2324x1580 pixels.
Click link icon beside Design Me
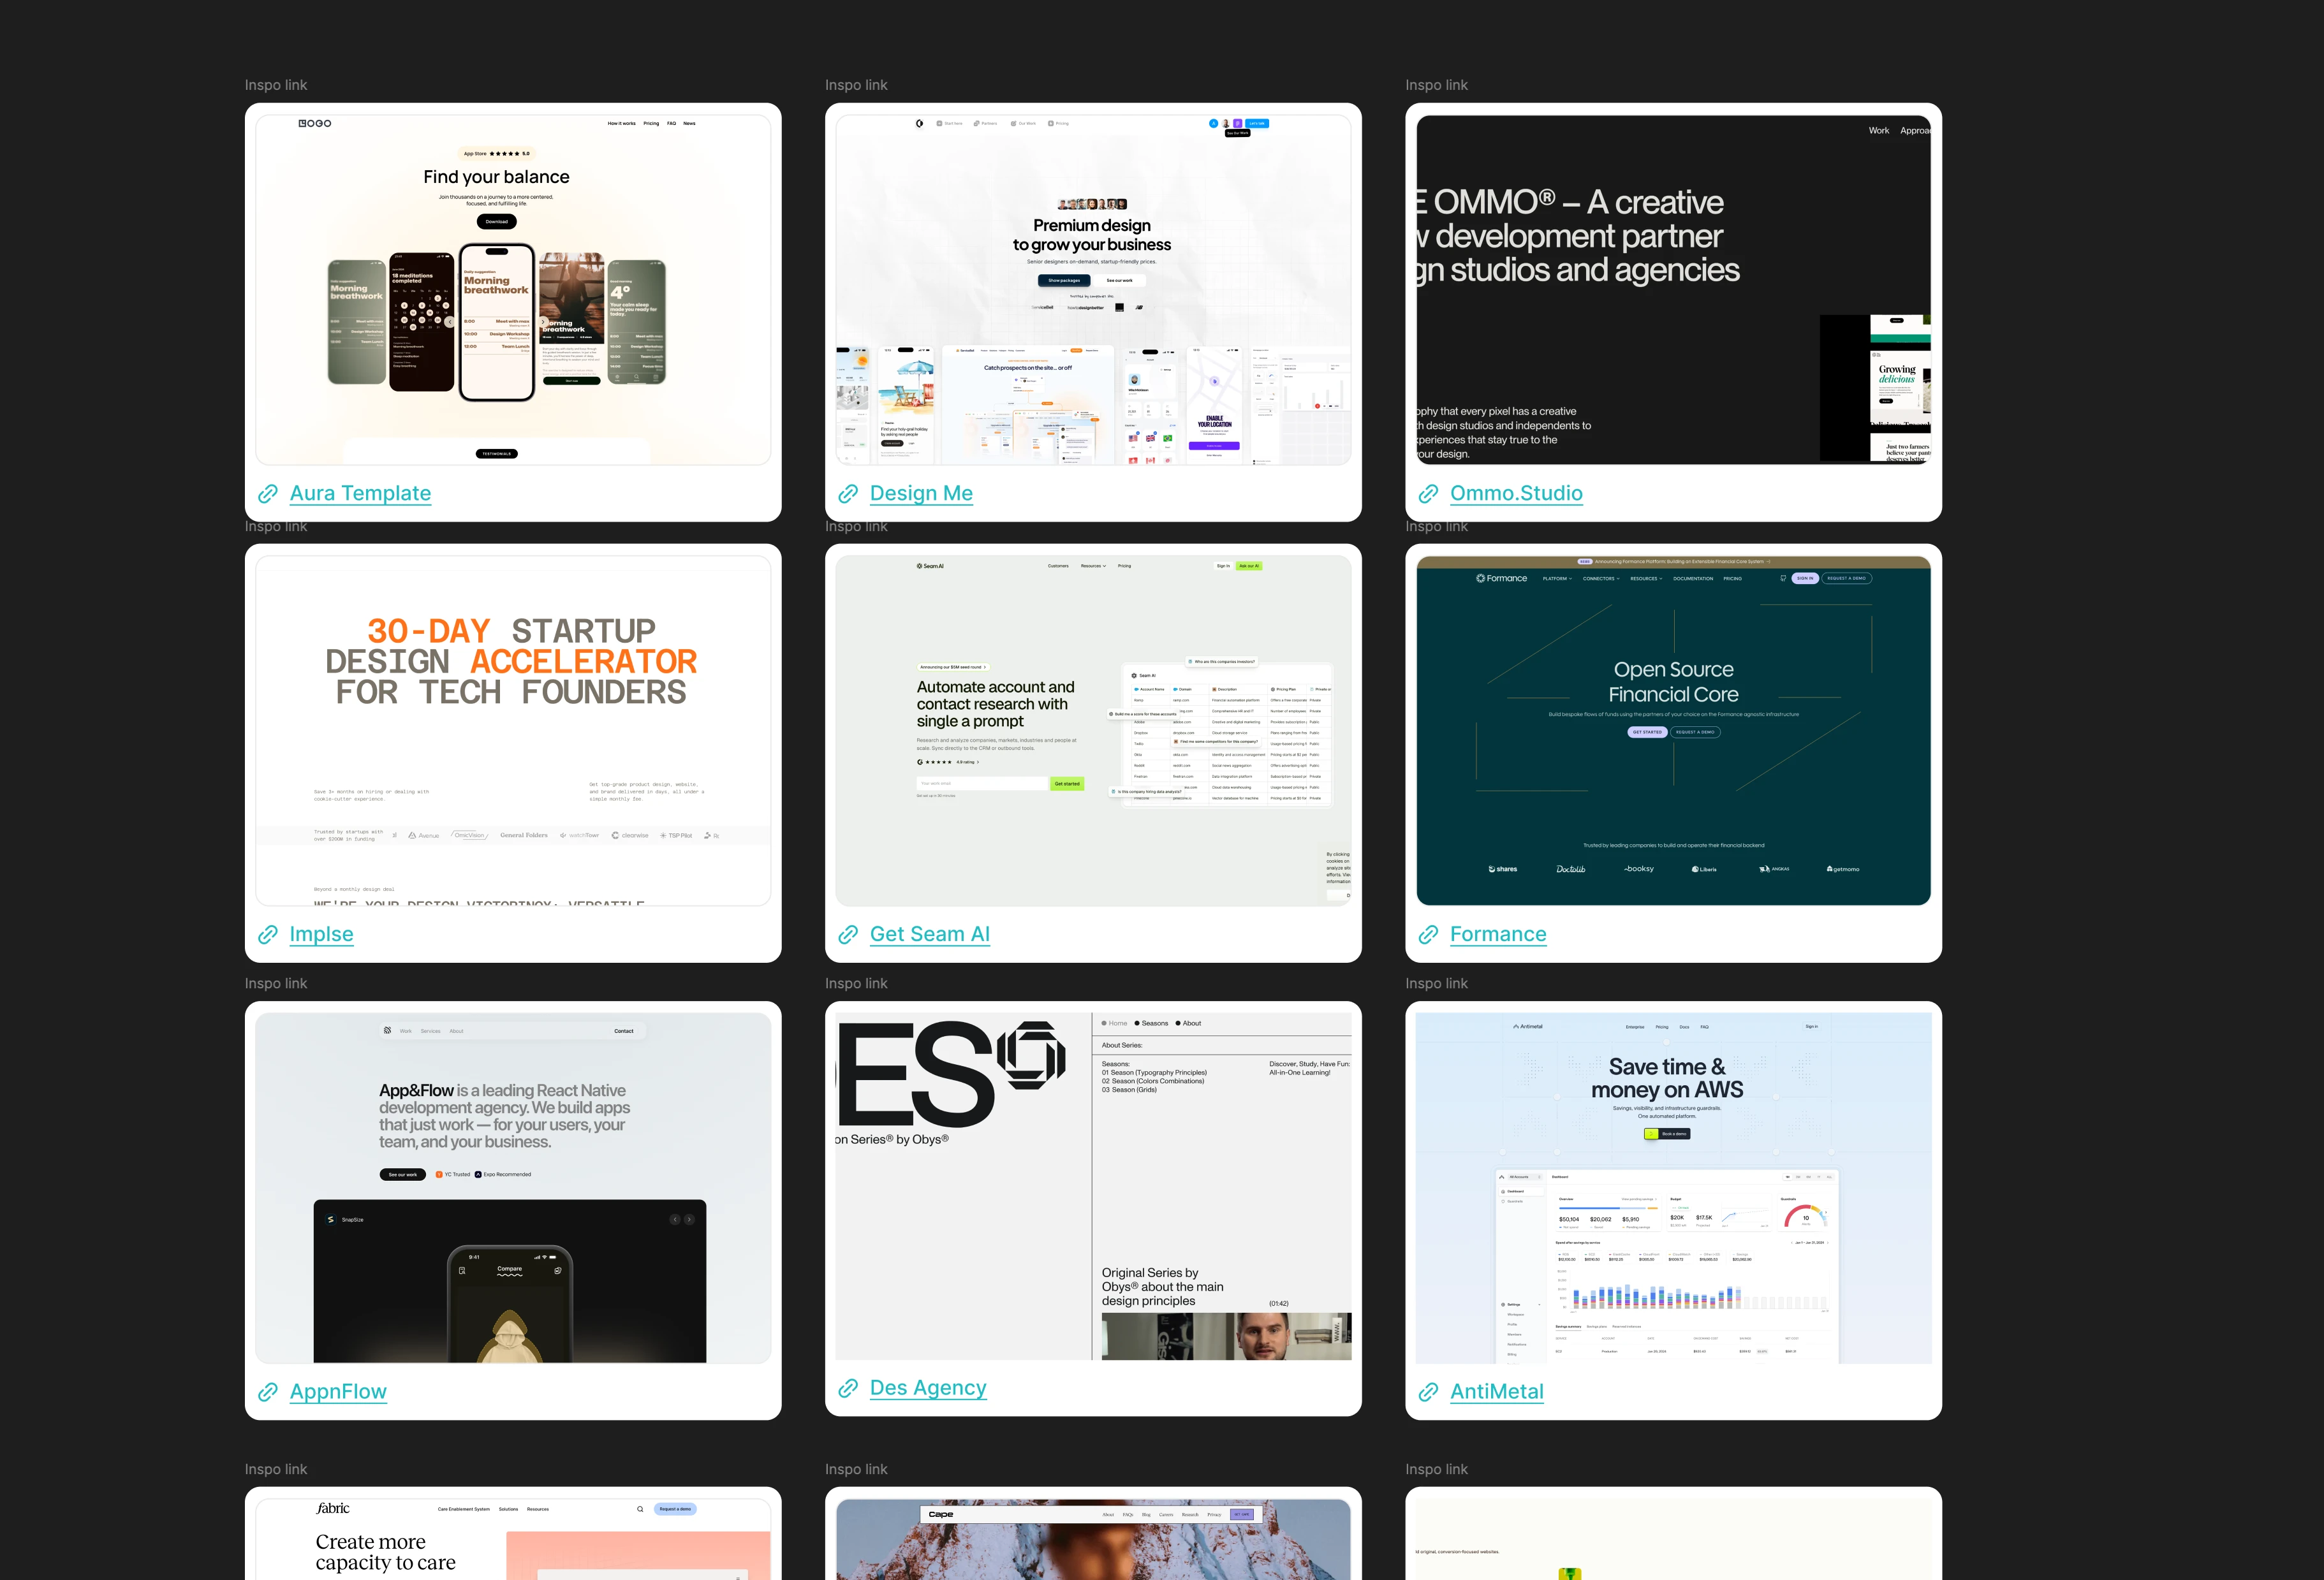[848, 493]
